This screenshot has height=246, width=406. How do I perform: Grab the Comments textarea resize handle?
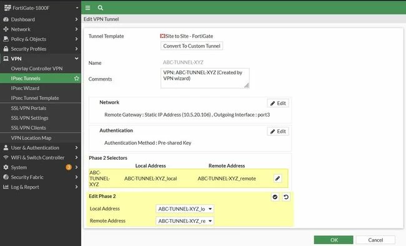coord(247,86)
